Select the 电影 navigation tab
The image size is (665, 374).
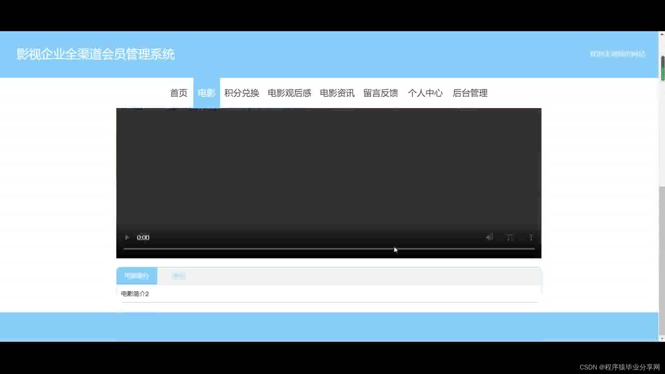[x=206, y=93]
